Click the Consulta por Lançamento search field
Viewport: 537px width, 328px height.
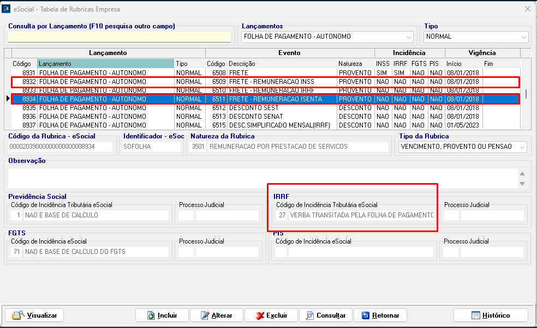(120, 37)
